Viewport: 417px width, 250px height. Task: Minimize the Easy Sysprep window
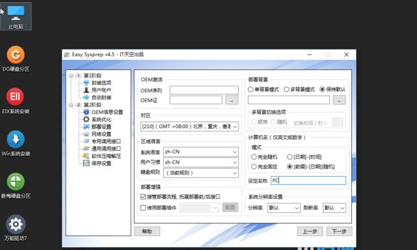[x=309, y=54]
